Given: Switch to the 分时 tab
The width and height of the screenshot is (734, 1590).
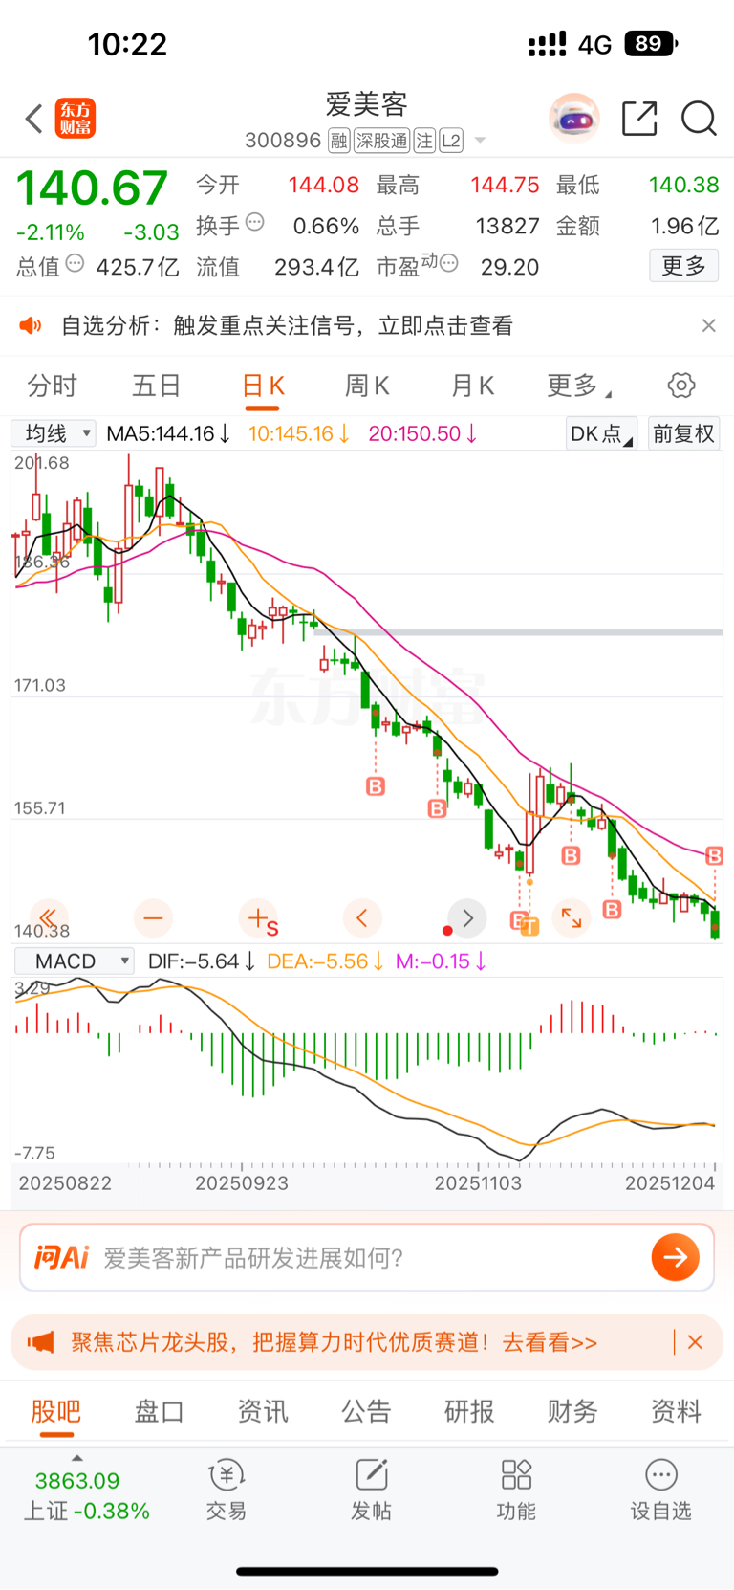Looking at the screenshot, I should pyautogui.click(x=52, y=386).
